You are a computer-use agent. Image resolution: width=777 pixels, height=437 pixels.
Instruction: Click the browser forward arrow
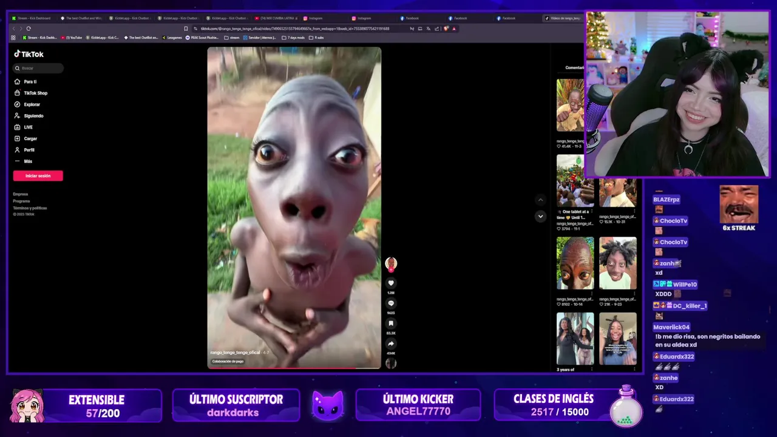point(21,29)
